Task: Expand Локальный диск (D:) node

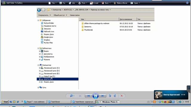Action: [40, 71]
